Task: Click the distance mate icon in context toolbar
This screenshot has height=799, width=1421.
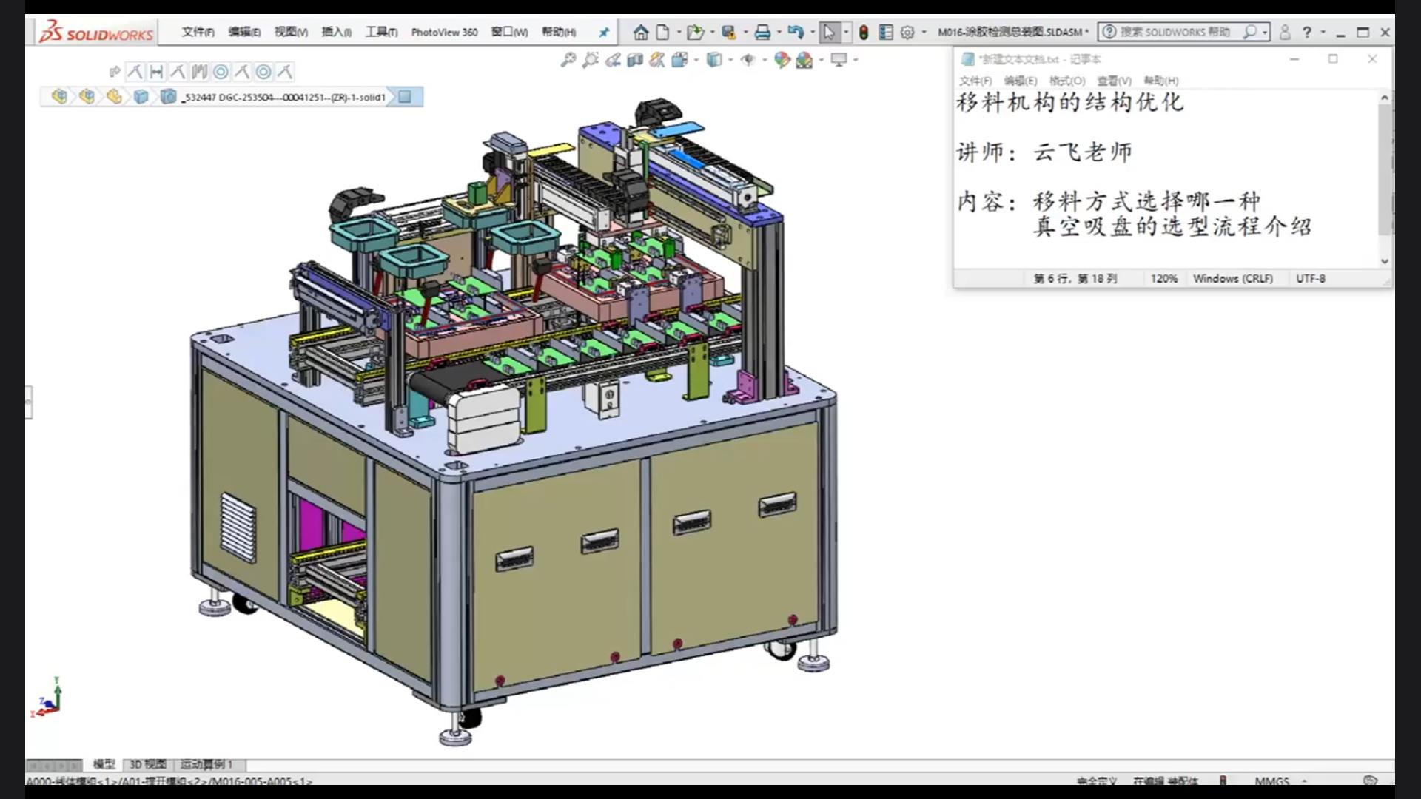Action: [156, 72]
